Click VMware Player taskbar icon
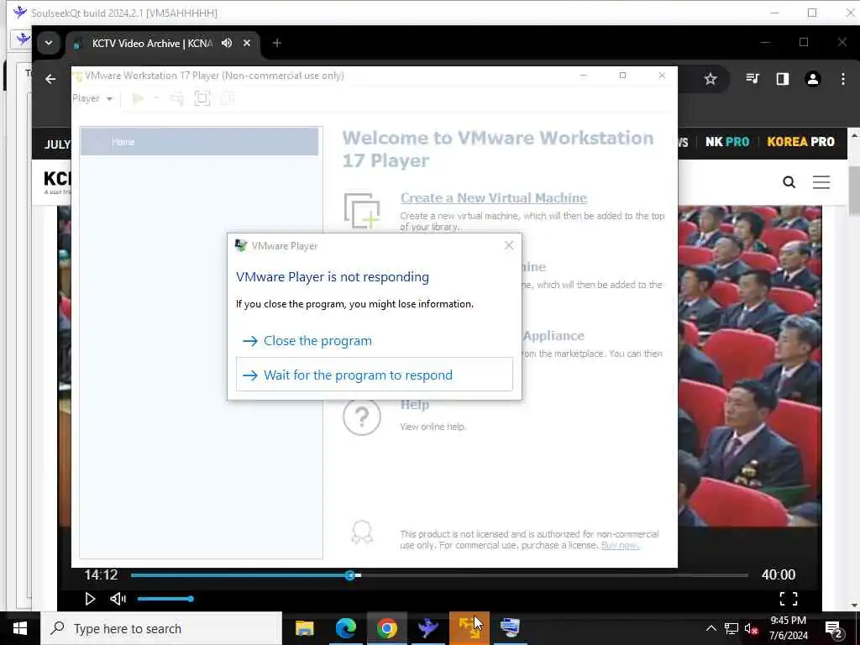 click(x=469, y=628)
